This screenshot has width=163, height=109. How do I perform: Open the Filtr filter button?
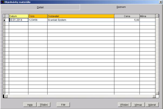point(63,104)
